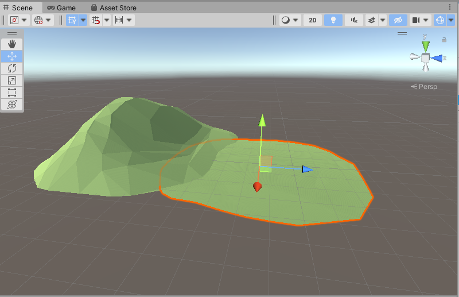Toggle scene effects (skybox, fog)
459x297 pixels.
point(371,20)
